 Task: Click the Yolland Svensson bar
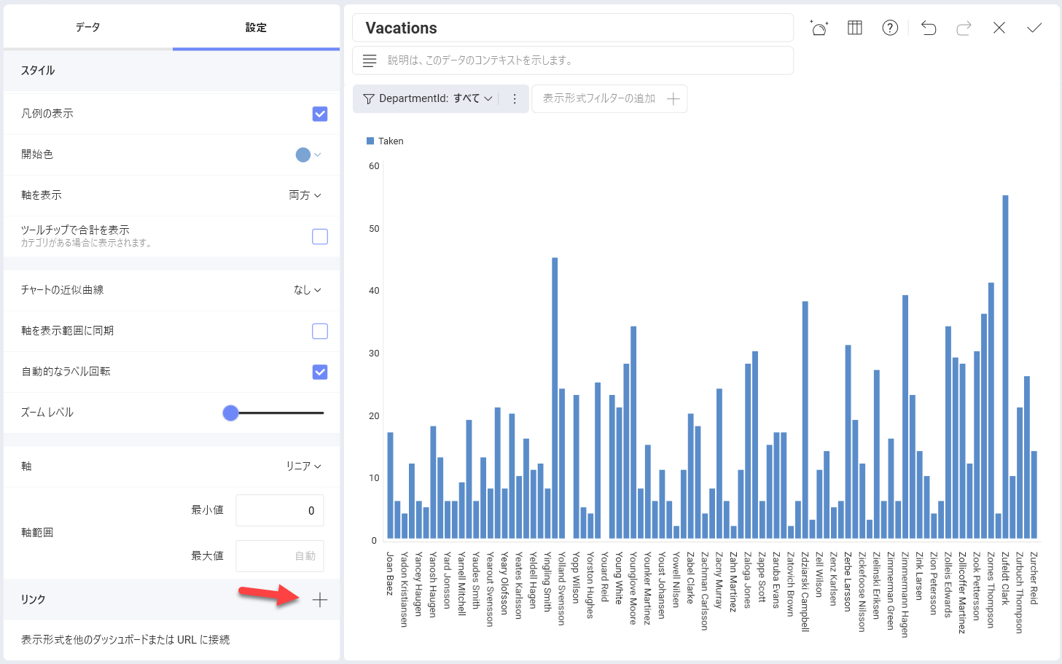point(562,464)
